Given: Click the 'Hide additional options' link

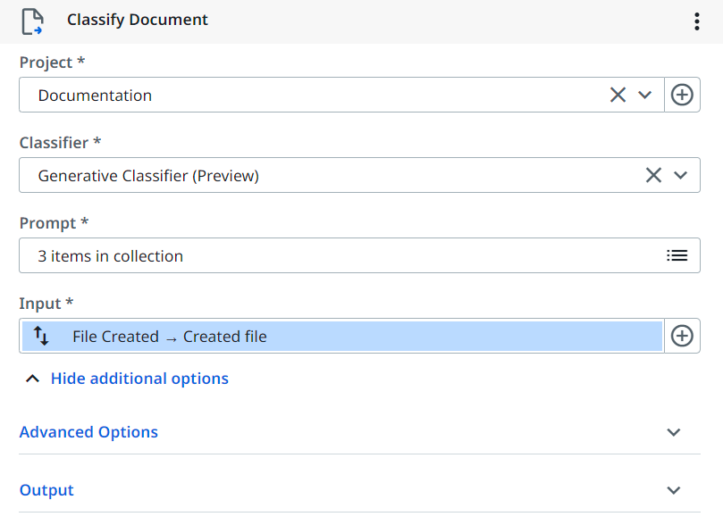Looking at the screenshot, I should pos(139,379).
